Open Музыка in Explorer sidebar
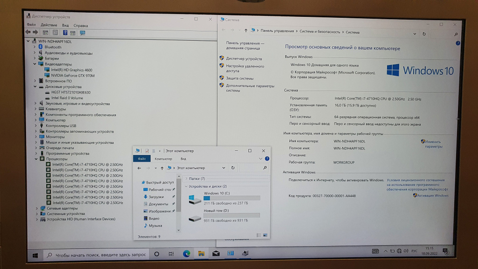The image size is (478, 269). click(155, 226)
